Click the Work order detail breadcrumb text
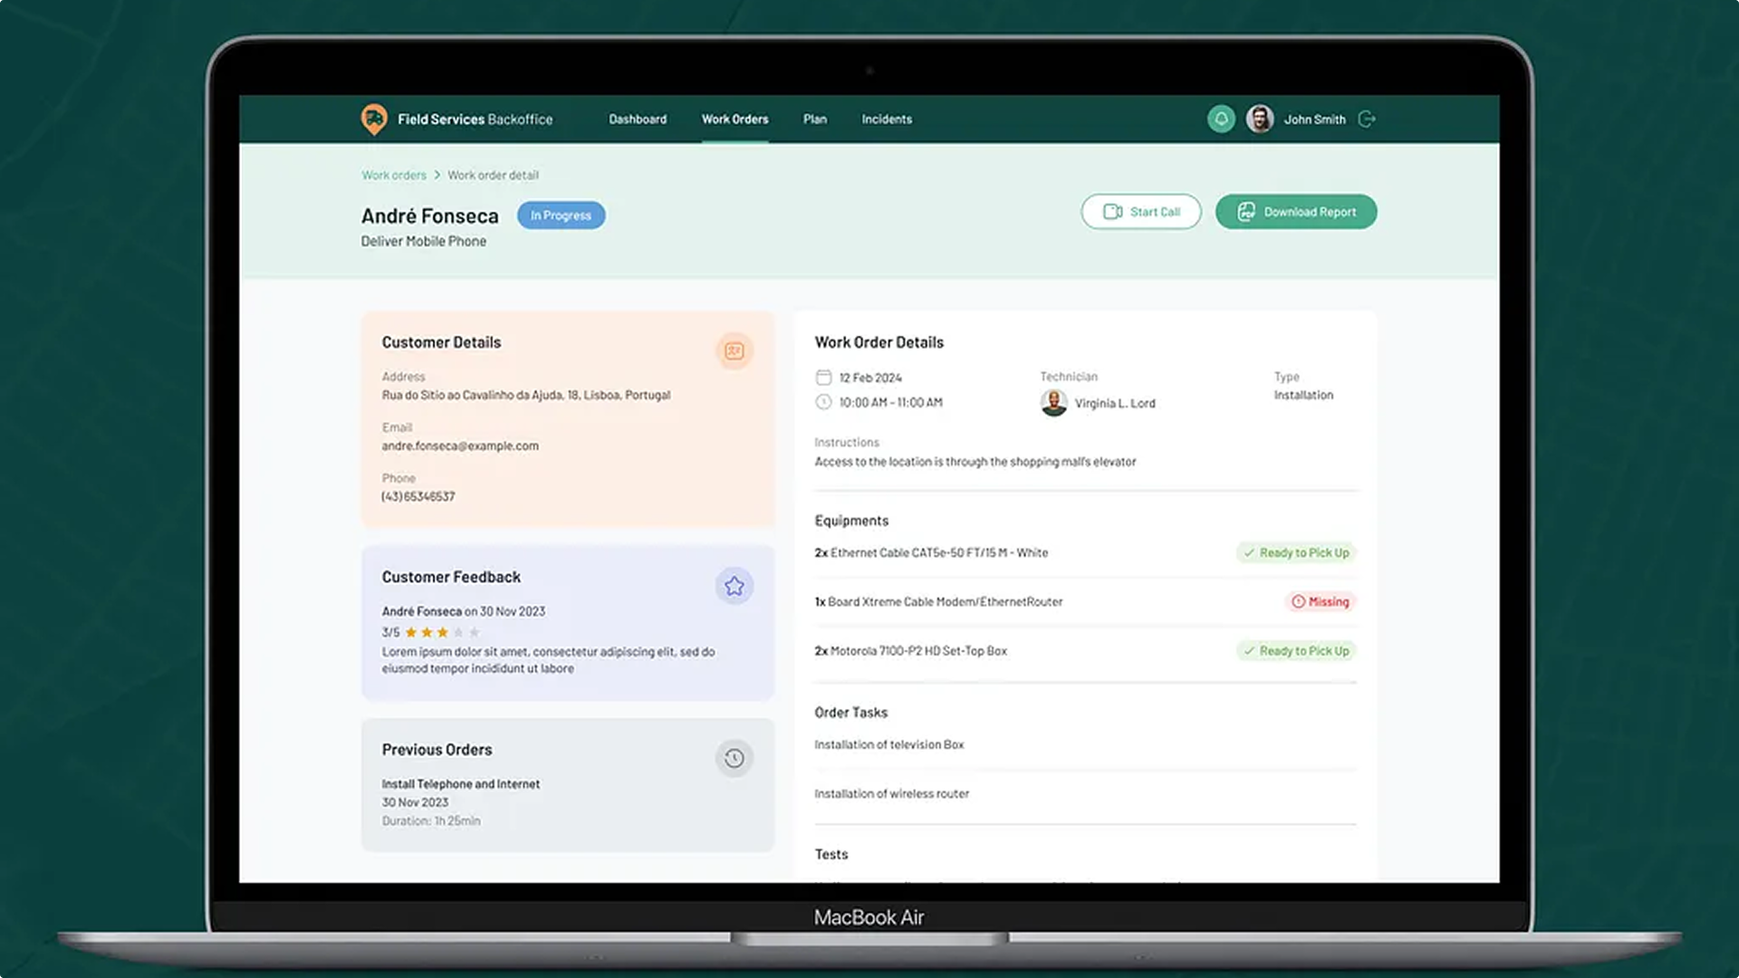 click(x=493, y=175)
